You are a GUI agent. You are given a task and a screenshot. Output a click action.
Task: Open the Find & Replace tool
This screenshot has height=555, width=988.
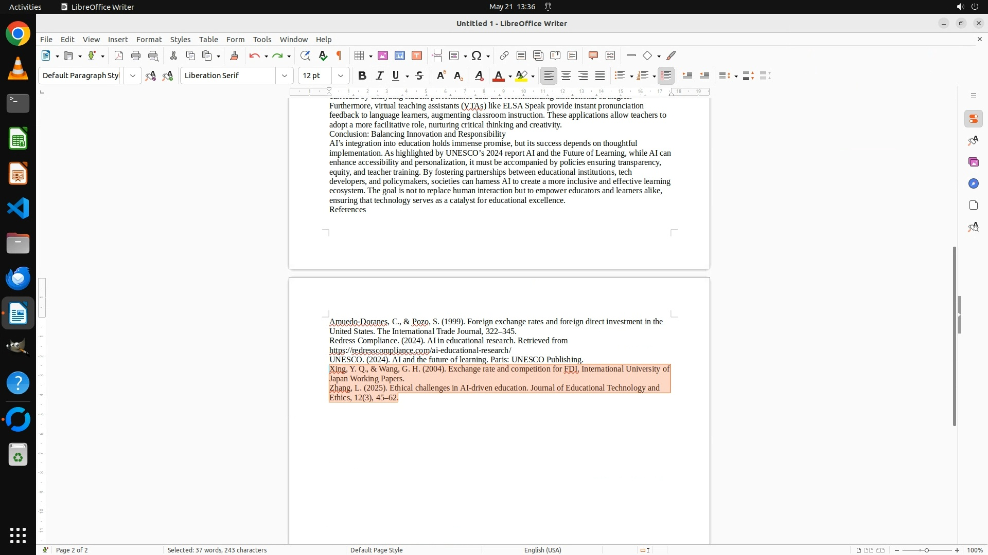tap(305, 55)
